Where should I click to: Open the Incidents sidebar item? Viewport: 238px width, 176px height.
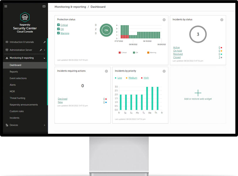tap(15, 118)
